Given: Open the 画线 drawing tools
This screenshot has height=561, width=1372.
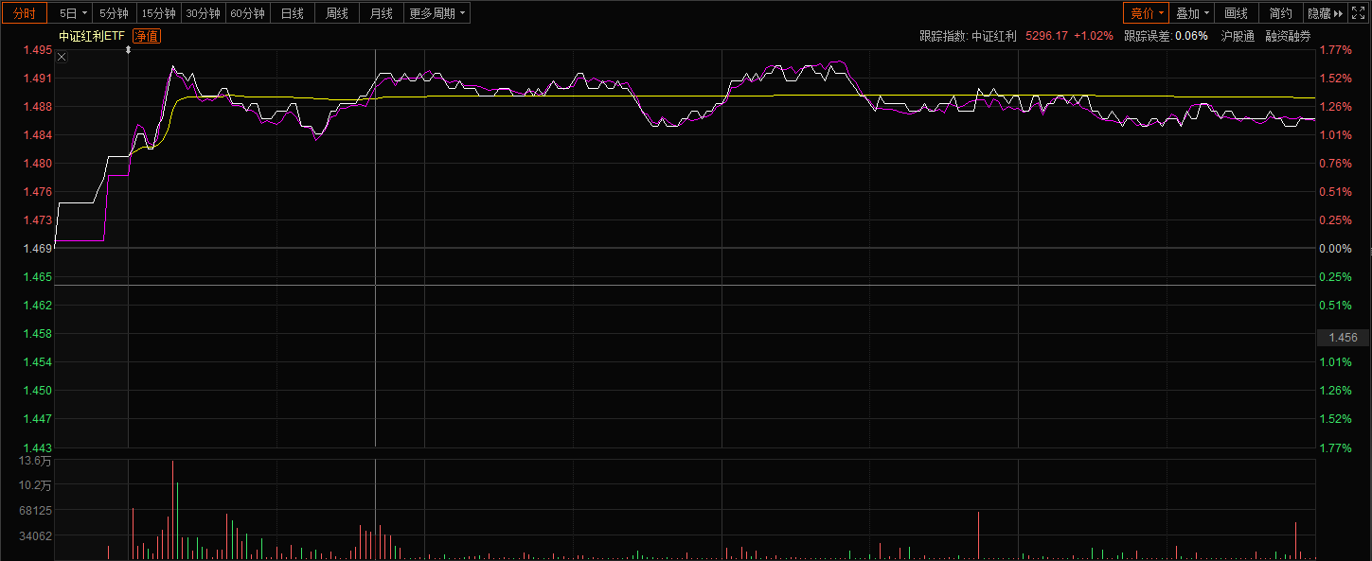Looking at the screenshot, I should (x=1236, y=13).
